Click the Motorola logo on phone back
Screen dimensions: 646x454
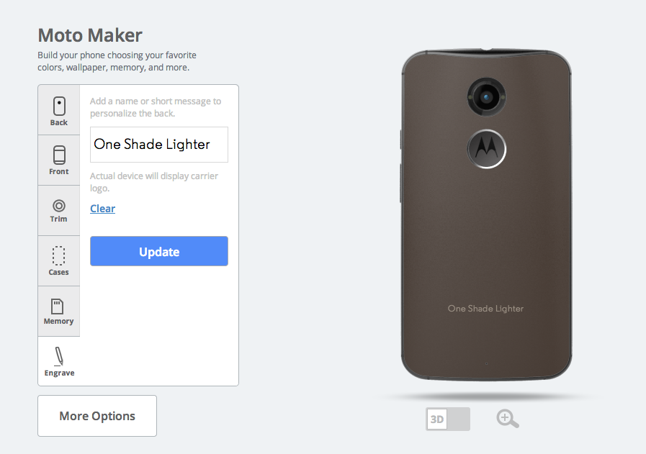(x=487, y=149)
